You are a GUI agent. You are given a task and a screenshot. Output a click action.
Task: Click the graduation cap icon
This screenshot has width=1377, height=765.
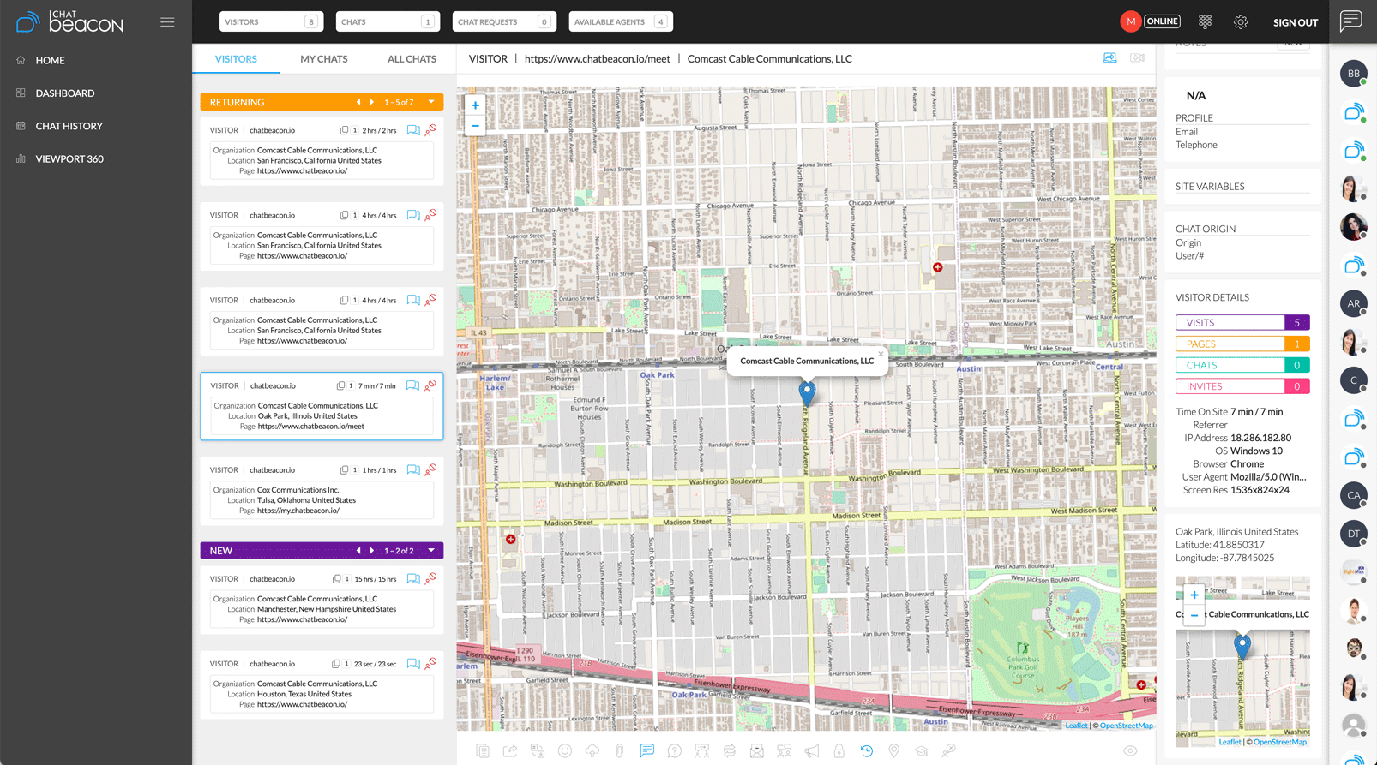coord(922,750)
